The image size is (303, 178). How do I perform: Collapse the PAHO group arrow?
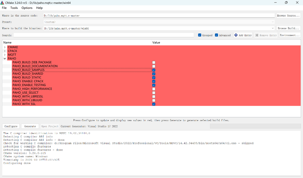coord(5,59)
